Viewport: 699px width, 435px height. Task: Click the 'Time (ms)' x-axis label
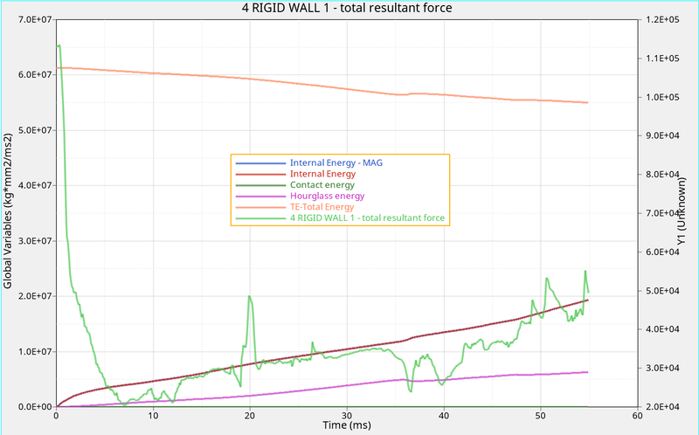(347, 425)
